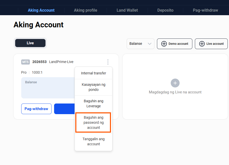
Task: Open the Deposito tab
Action: click(165, 10)
